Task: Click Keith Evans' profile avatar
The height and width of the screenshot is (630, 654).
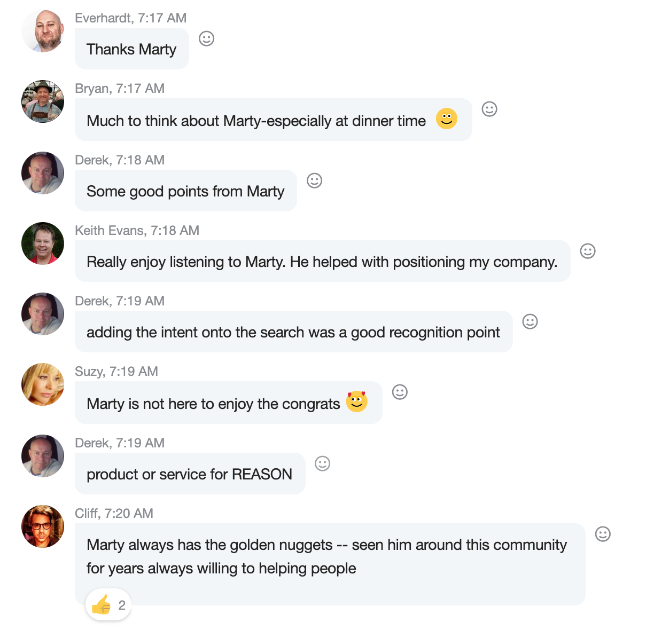Action: (x=43, y=243)
